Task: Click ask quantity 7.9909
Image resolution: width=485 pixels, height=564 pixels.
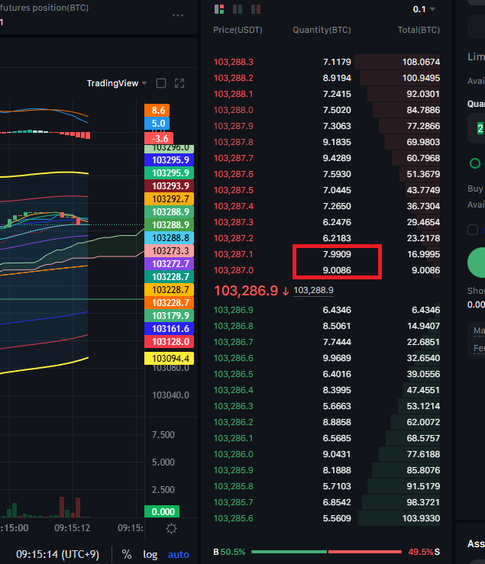Action: [x=337, y=254]
